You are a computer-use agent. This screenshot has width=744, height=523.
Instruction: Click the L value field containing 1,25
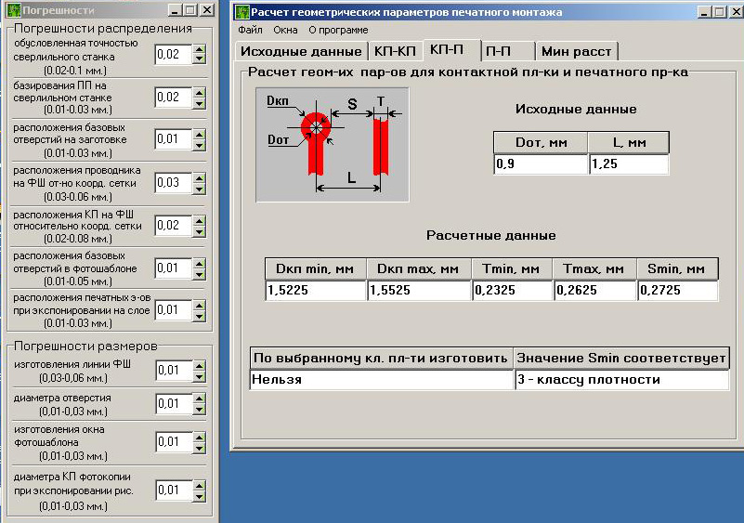[628, 164]
